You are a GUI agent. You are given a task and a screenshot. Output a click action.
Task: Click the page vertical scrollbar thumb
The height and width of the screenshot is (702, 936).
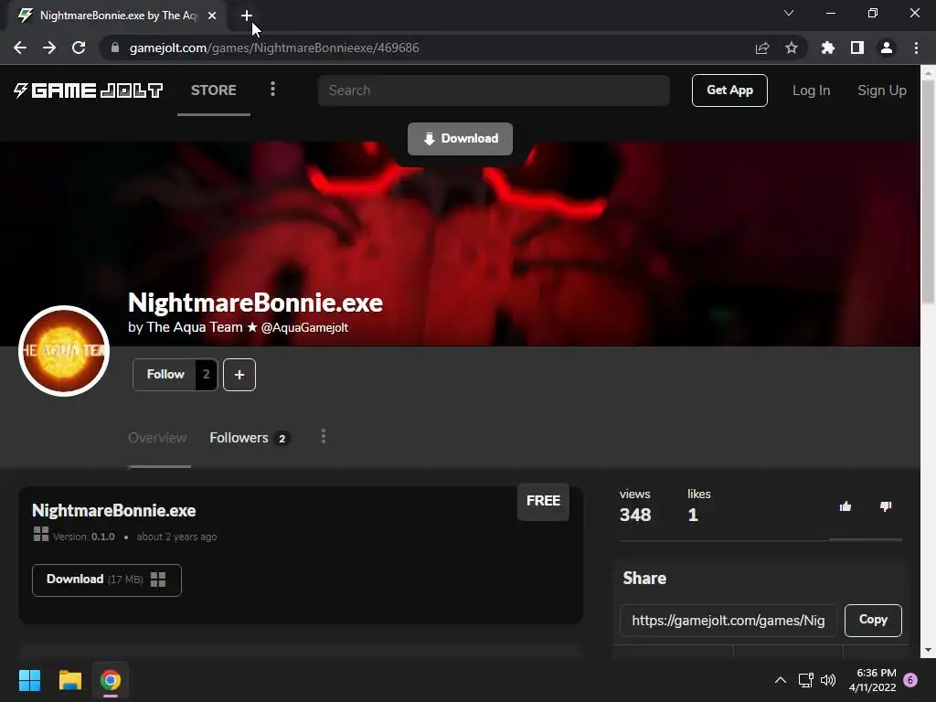[929, 191]
